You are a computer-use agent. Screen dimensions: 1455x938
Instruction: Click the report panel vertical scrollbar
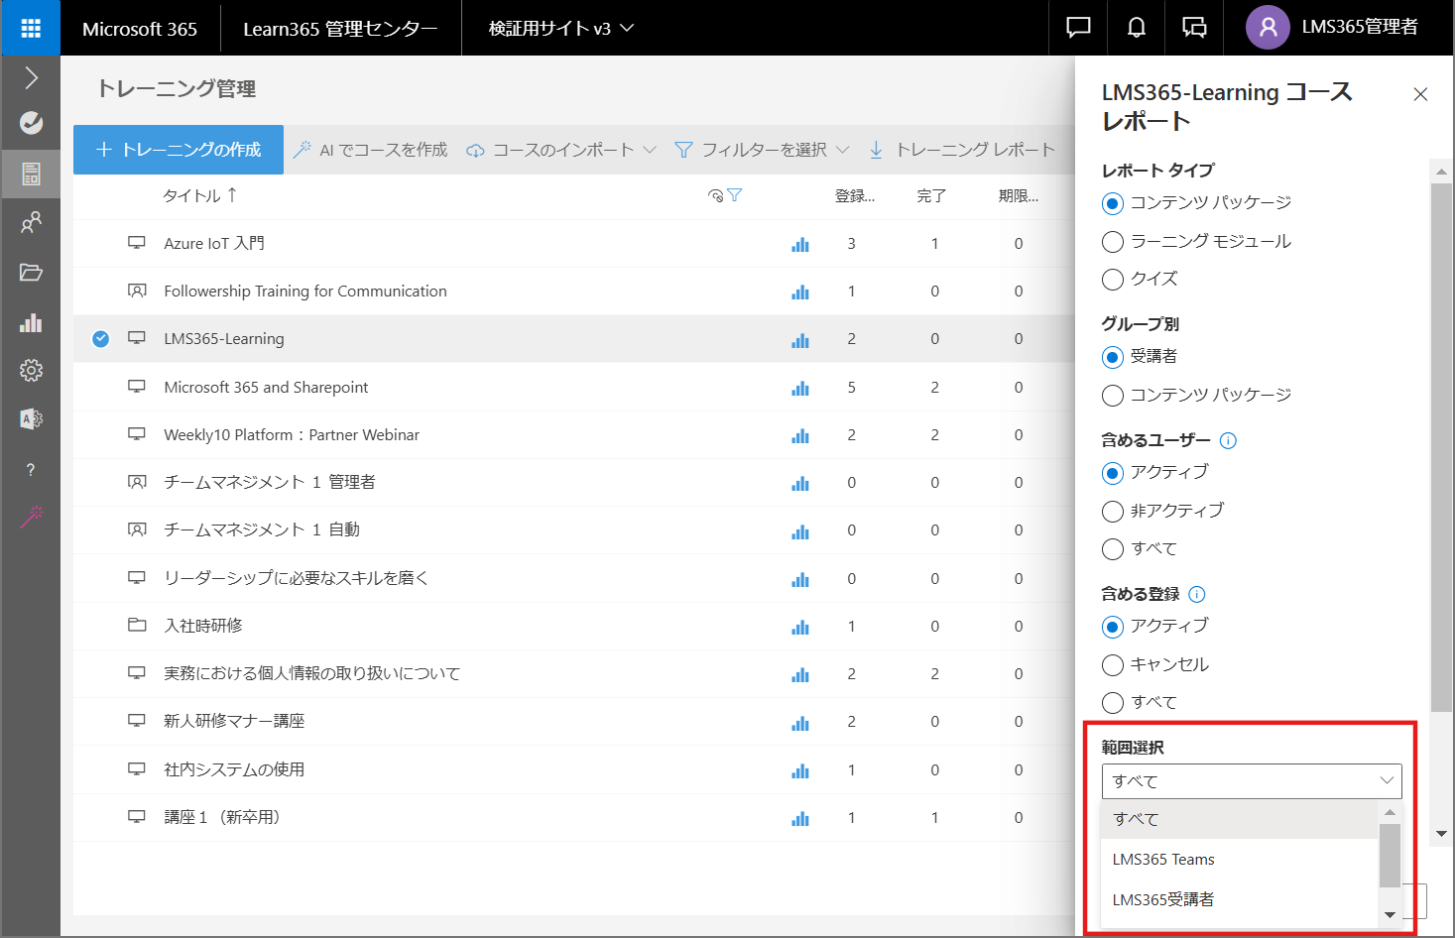click(1441, 446)
